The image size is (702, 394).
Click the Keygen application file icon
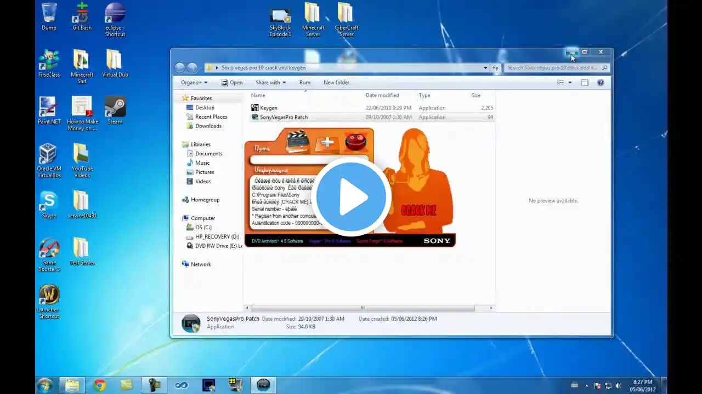[254, 108]
